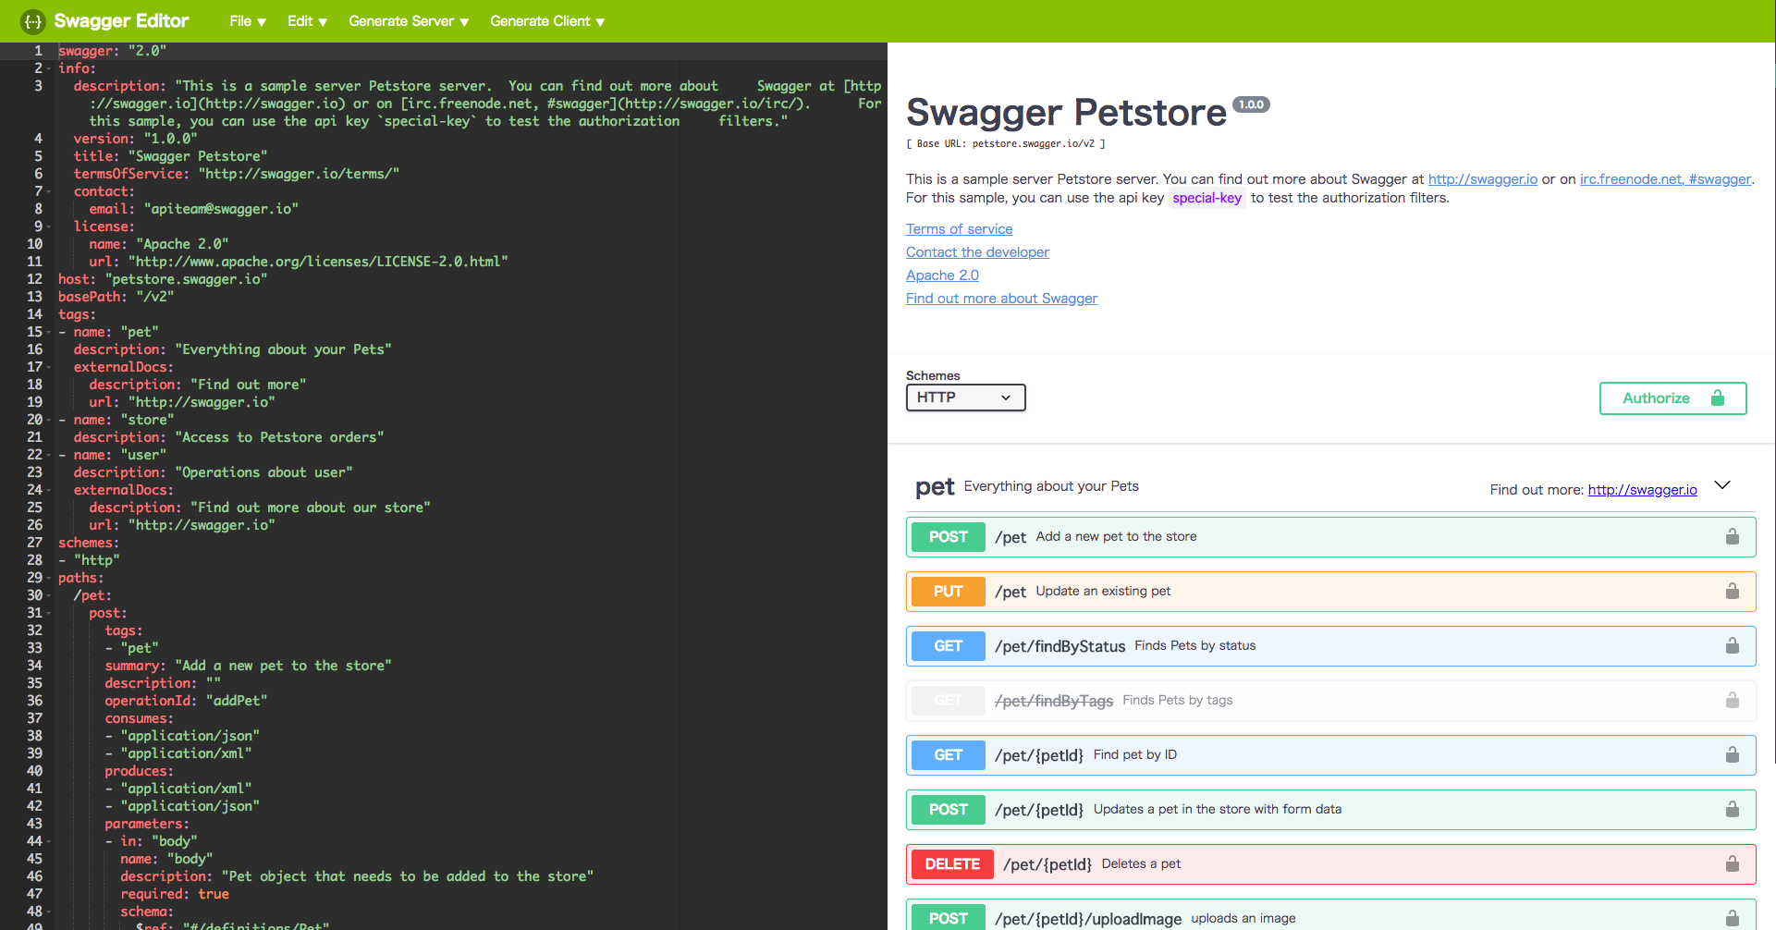Viewport: 1776px width, 930px height.
Task: Click lock icon on PUT /pet row
Action: click(1733, 592)
